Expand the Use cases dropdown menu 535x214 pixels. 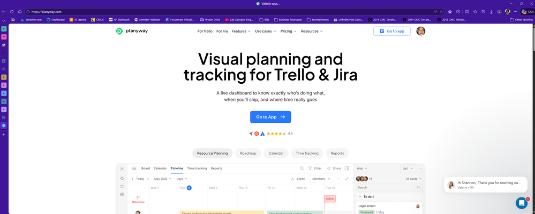click(266, 31)
